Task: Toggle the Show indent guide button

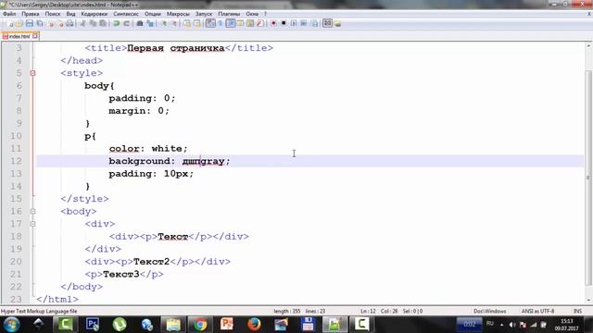Action: coord(231,23)
